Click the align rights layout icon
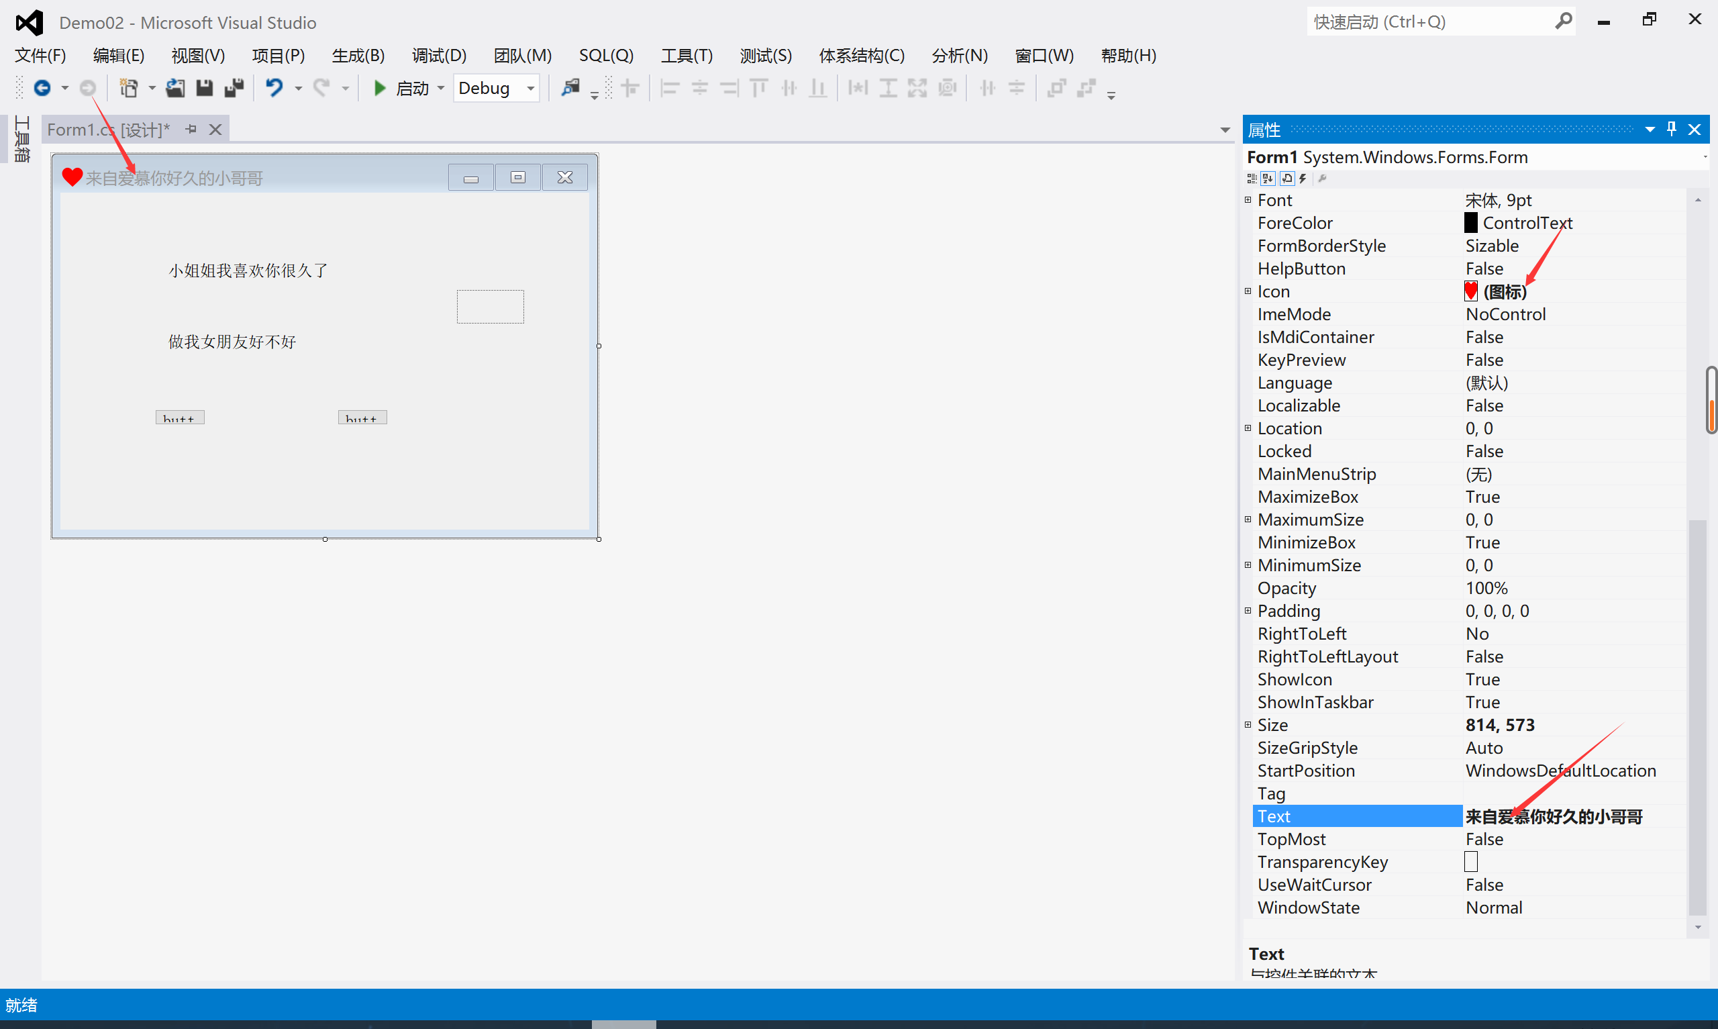The width and height of the screenshot is (1718, 1029). point(729,88)
